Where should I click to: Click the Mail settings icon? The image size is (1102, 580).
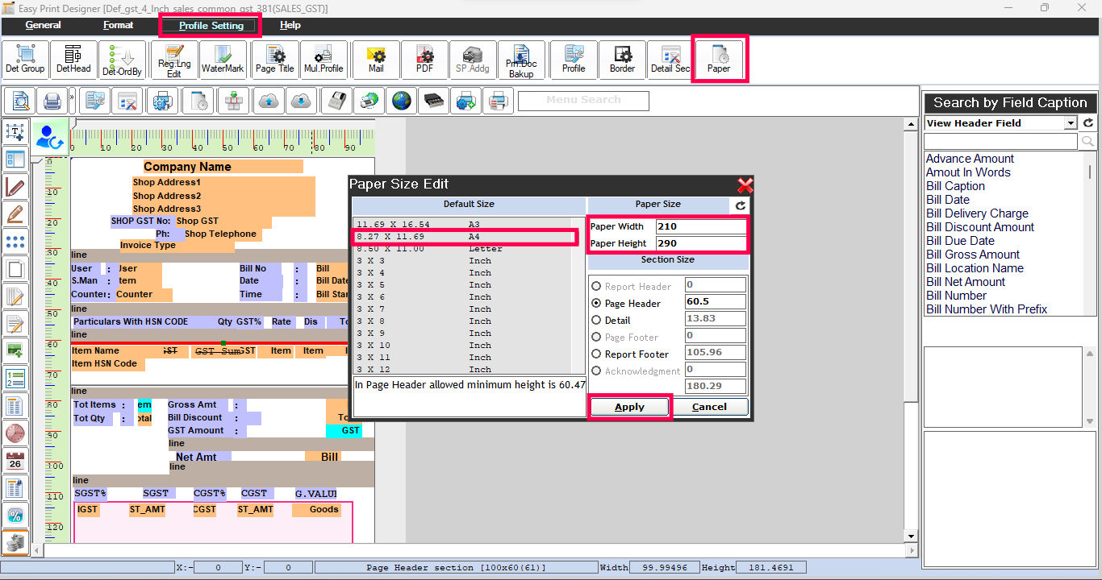pos(376,60)
